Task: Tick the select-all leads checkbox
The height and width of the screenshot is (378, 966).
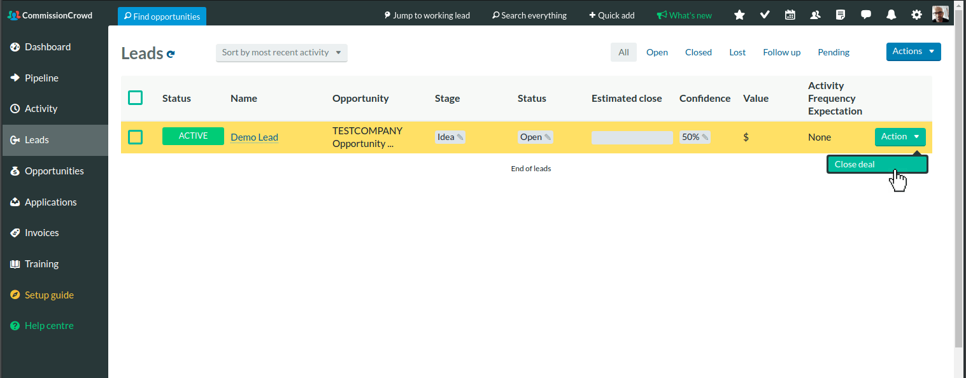Action: coord(135,97)
